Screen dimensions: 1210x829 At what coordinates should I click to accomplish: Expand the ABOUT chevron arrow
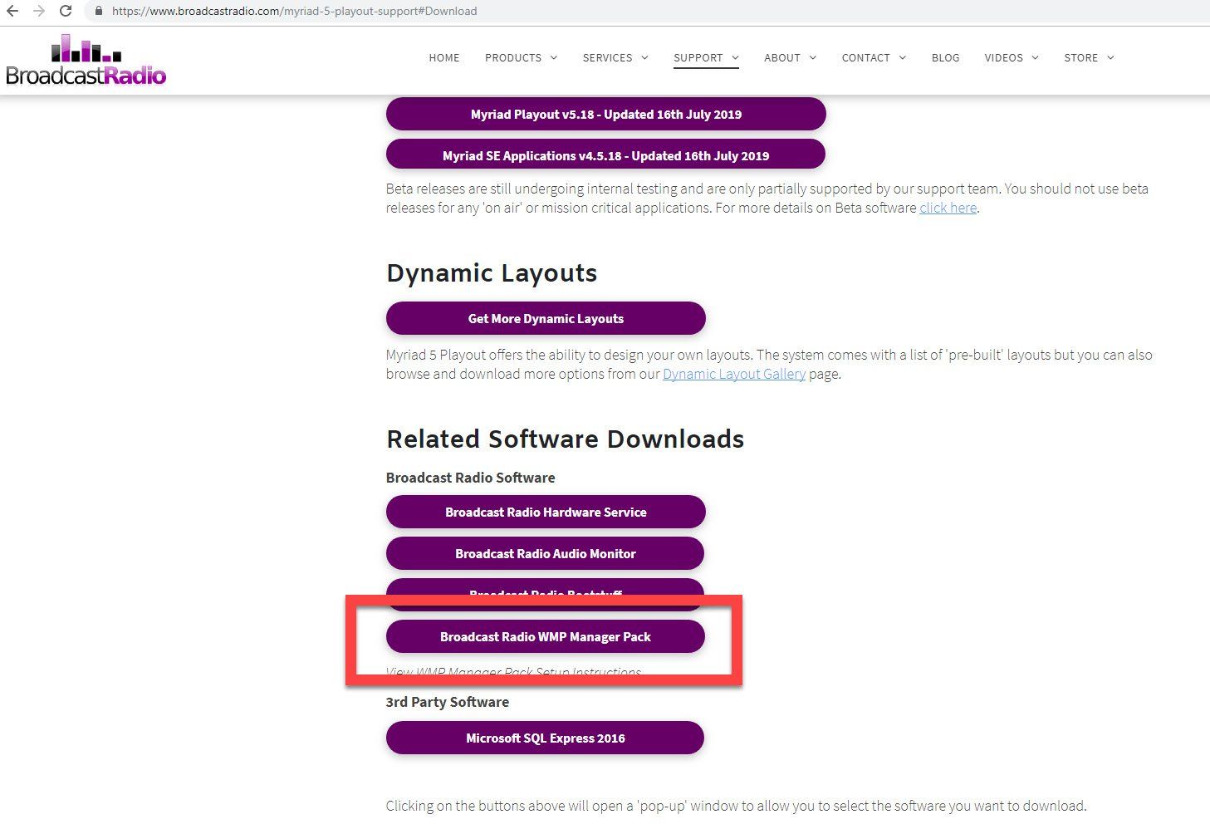coord(813,57)
